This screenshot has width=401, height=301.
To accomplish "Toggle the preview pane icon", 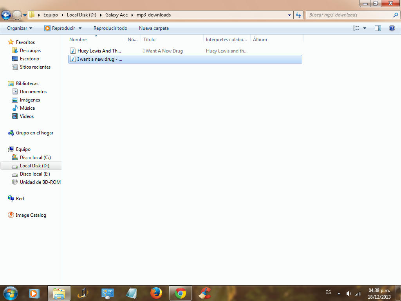I will [378, 28].
